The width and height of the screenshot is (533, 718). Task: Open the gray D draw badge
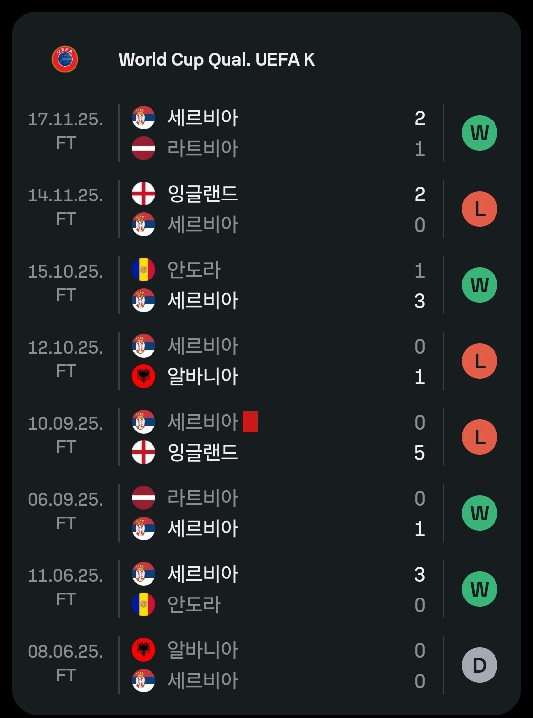click(x=480, y=665)
